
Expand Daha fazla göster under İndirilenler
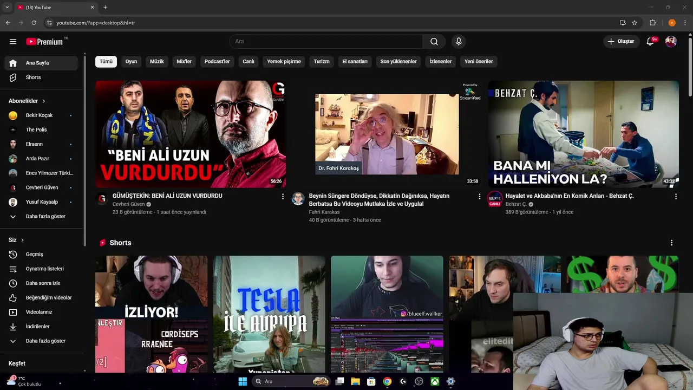[41, 341]
